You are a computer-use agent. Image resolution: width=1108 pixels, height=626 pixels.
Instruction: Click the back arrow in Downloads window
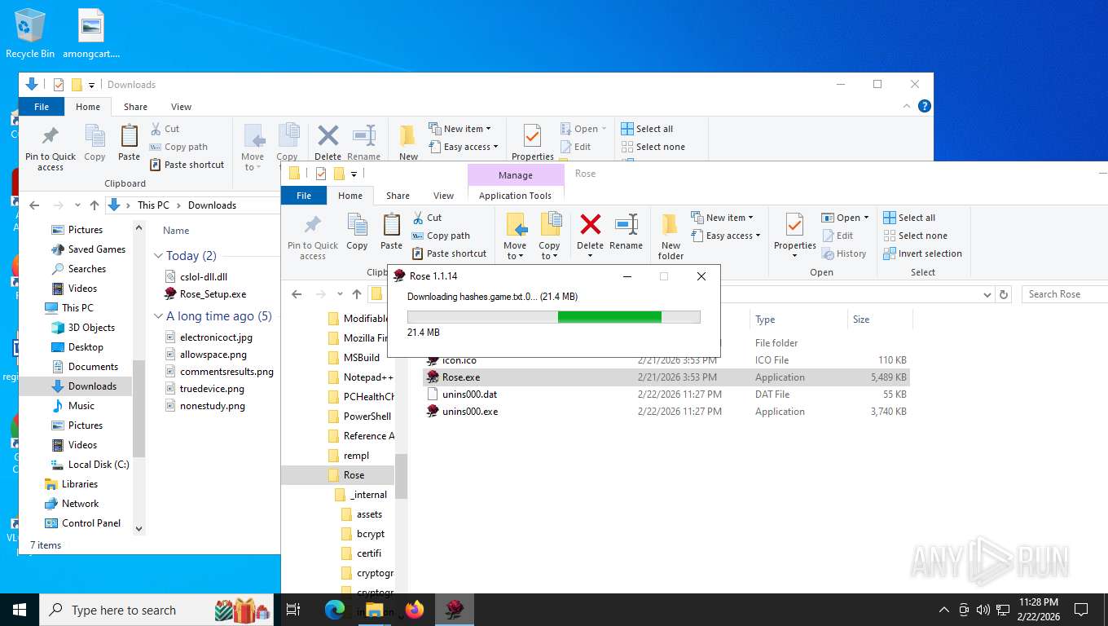[x=33, y=205]
